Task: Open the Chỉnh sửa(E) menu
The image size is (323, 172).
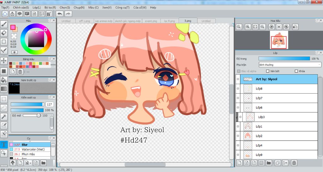Action: 21,8
